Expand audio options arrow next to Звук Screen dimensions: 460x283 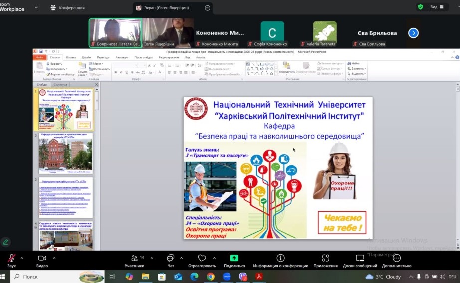(22, 258)
